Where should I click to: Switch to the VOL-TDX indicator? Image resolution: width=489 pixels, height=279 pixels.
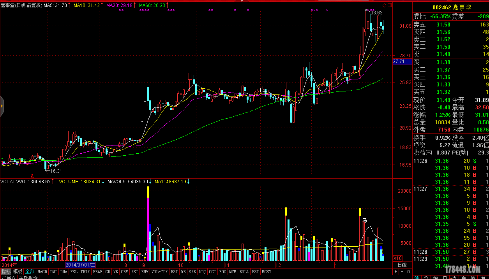click(160, 272)
